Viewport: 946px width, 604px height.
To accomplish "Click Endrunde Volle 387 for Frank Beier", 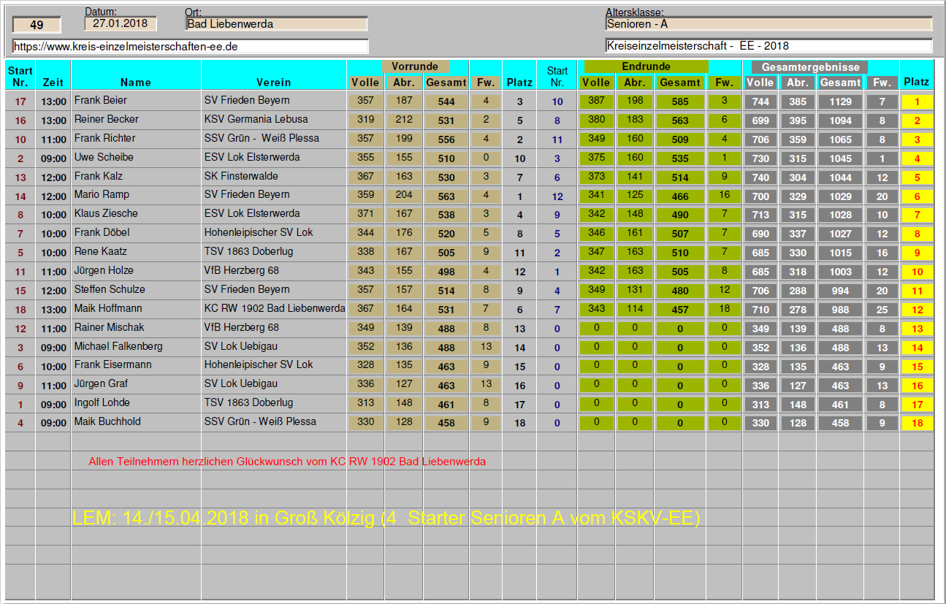I will click(x=597, y=101).
